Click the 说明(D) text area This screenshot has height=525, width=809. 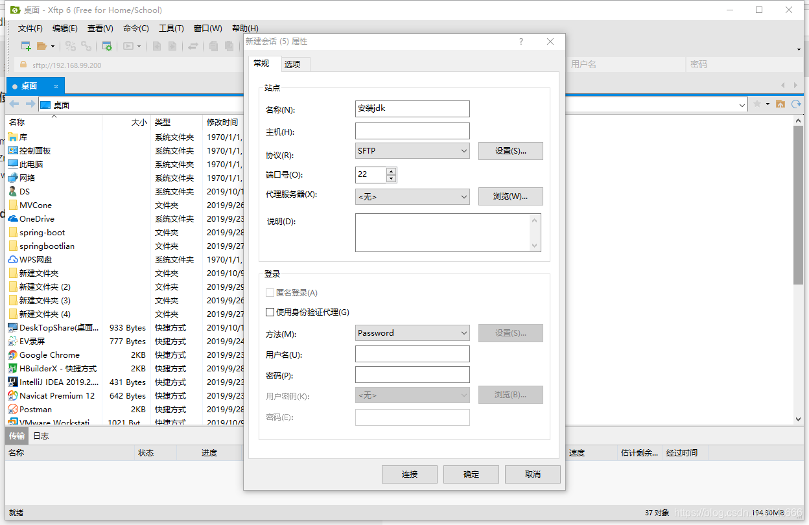[x=448, y=232]
